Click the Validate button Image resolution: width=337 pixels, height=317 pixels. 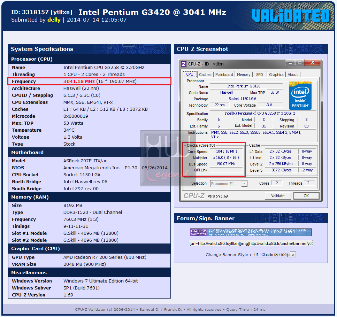(278, 196)
